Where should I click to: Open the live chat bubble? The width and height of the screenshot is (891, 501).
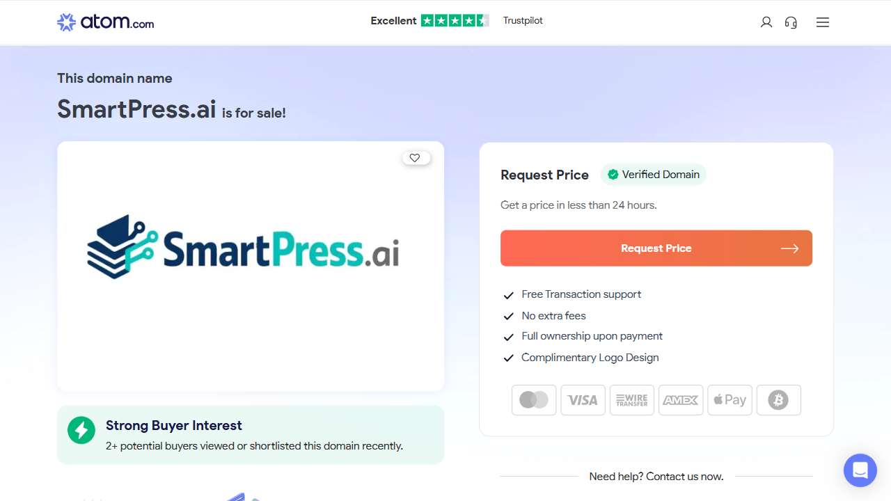pos(860,470)
